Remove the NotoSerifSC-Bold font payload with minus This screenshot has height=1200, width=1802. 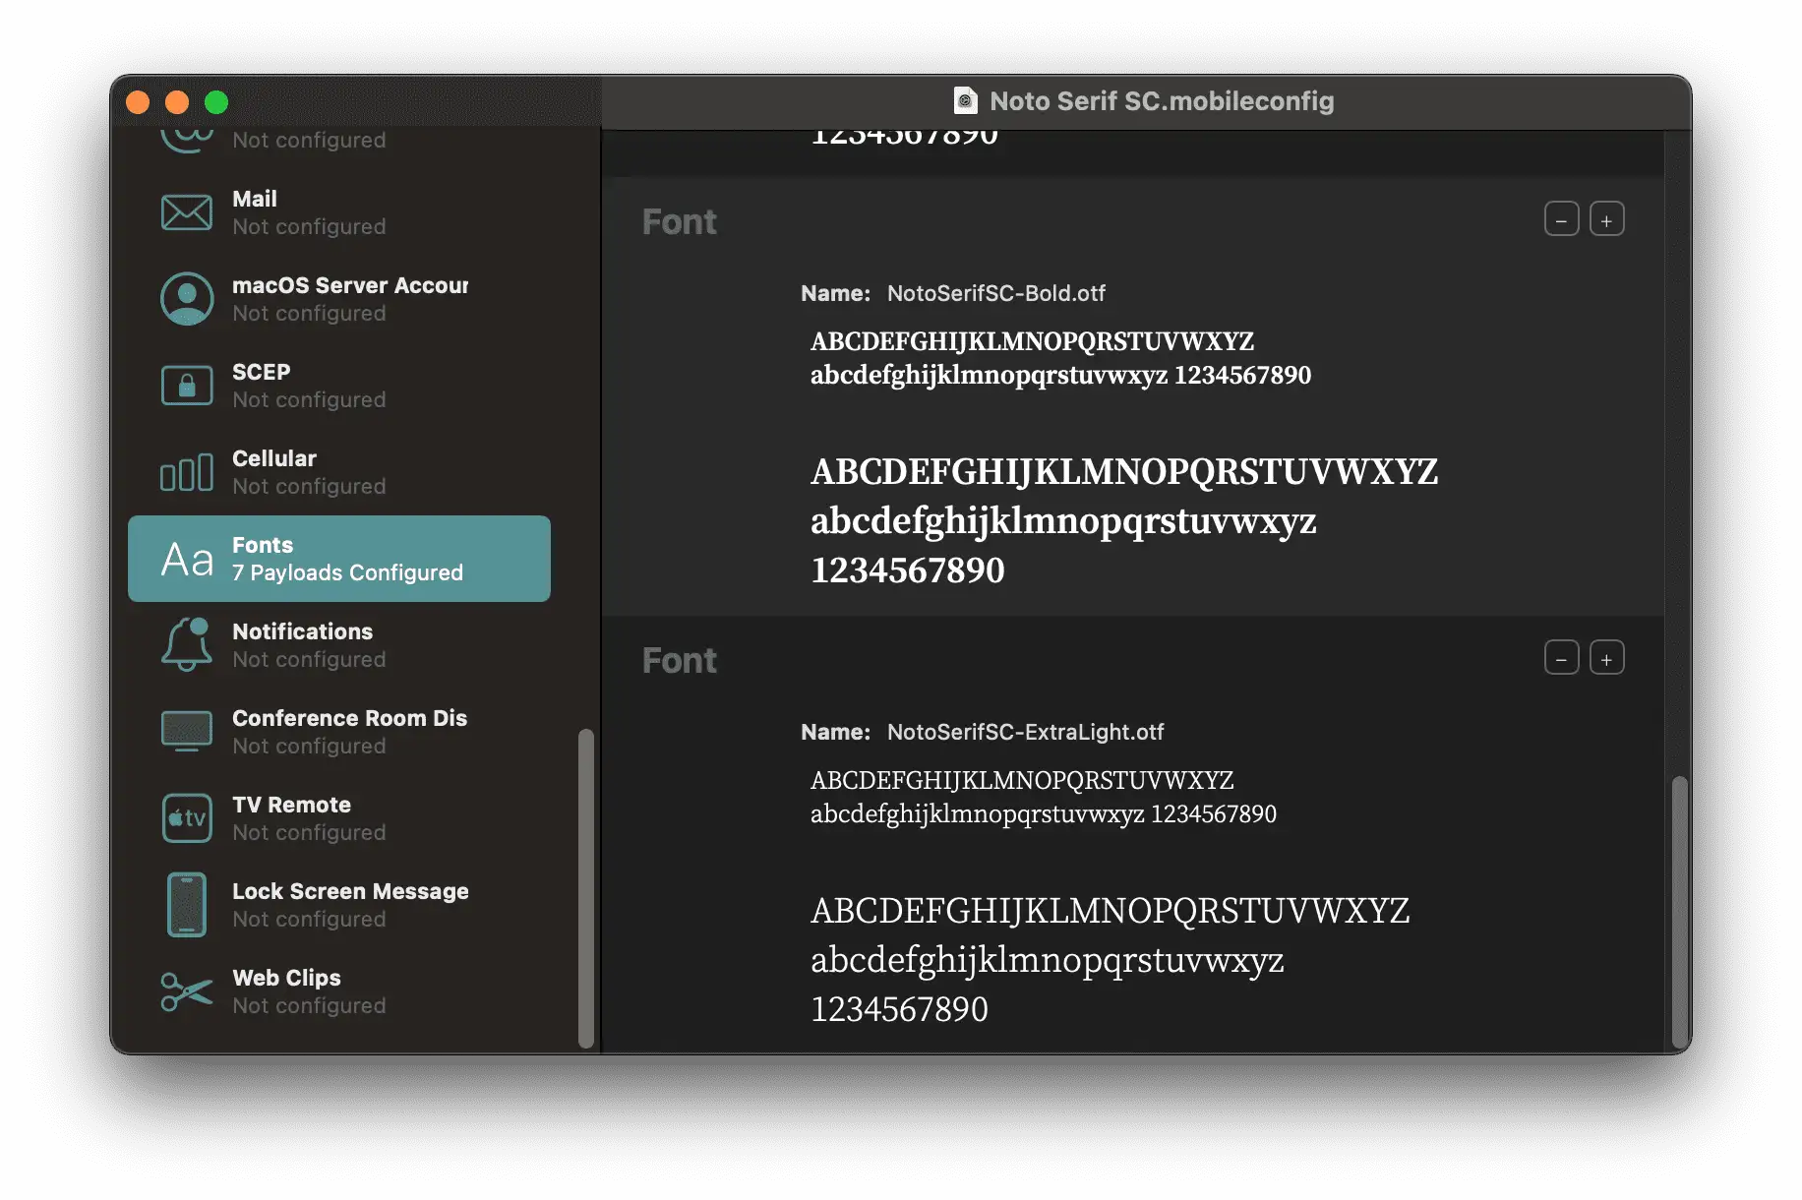(1561, 219)
